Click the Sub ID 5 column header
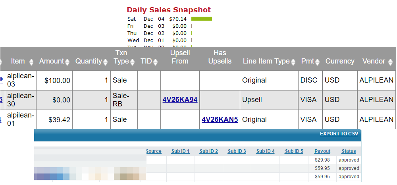397x185 pixels. [x=294, y=151]
